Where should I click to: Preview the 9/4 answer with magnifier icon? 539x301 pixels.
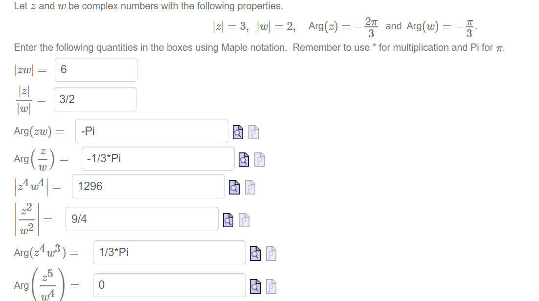click(228, 220)
